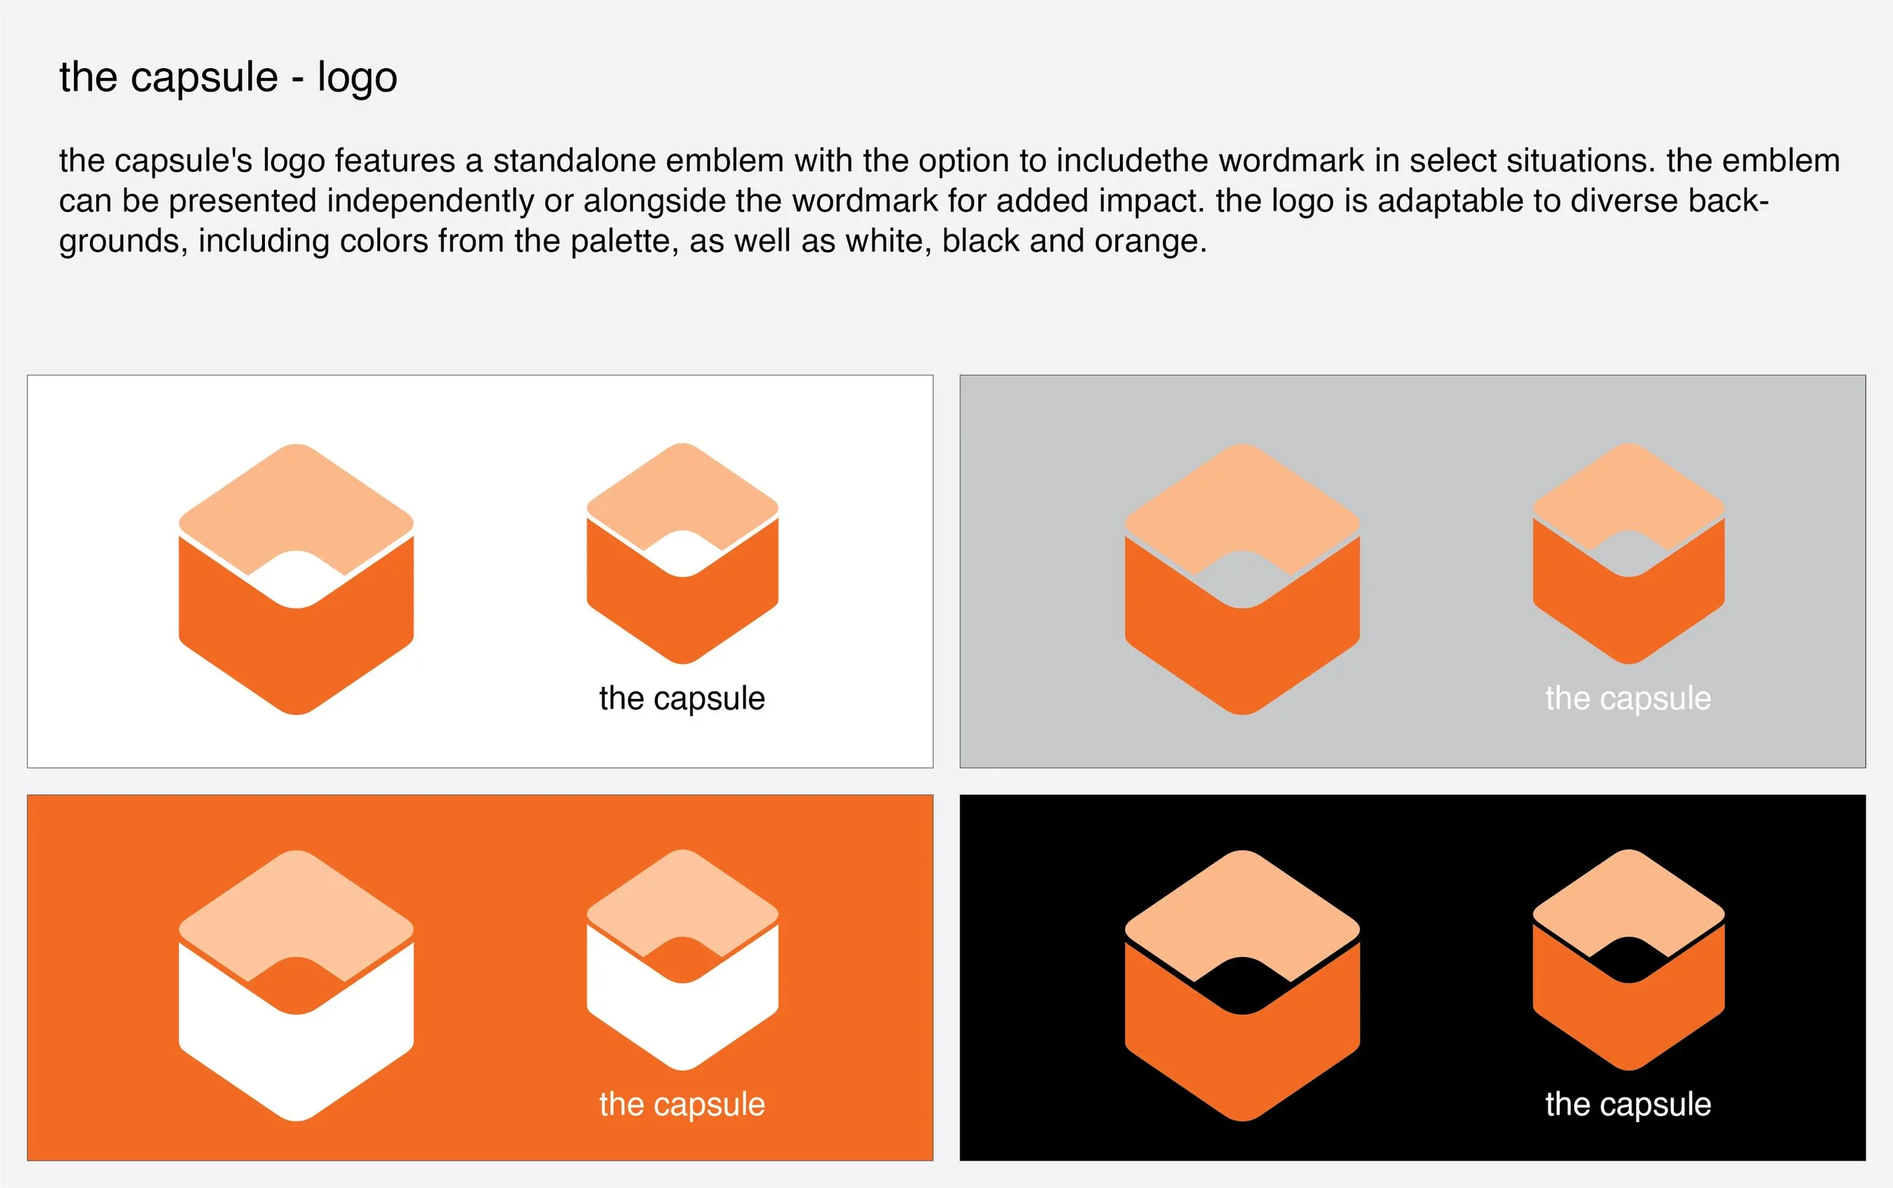This screenshot has width=1893, height=1188.
Task: Select the large emblem on gray panel
Action: coord(1242,579)
